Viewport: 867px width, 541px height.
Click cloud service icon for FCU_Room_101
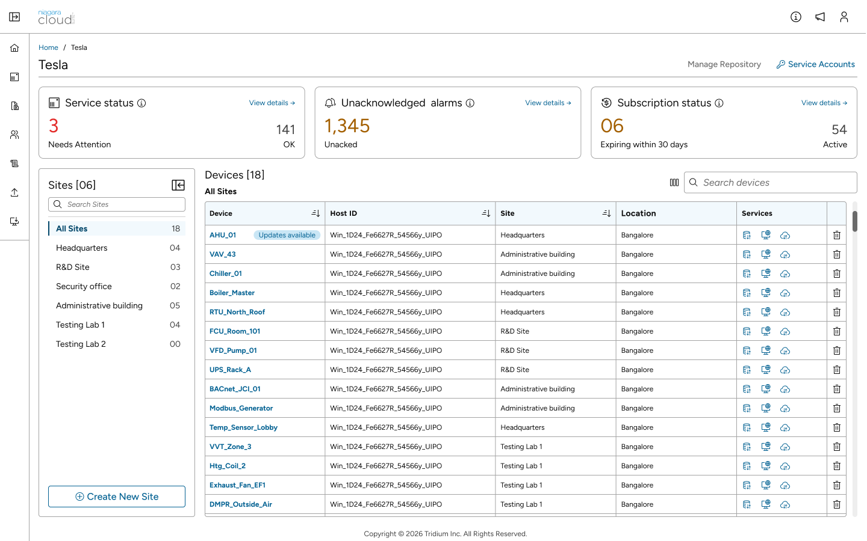pyautogui.click(x=785, y=331)
